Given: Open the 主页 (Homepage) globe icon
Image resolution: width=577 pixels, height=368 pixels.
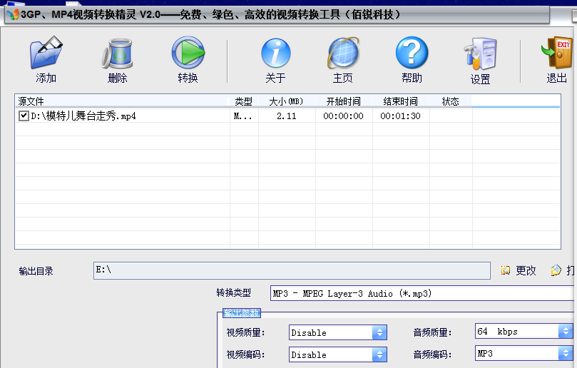Looking at the screenshot, I should pyautogui.click(x=343, y=53).
